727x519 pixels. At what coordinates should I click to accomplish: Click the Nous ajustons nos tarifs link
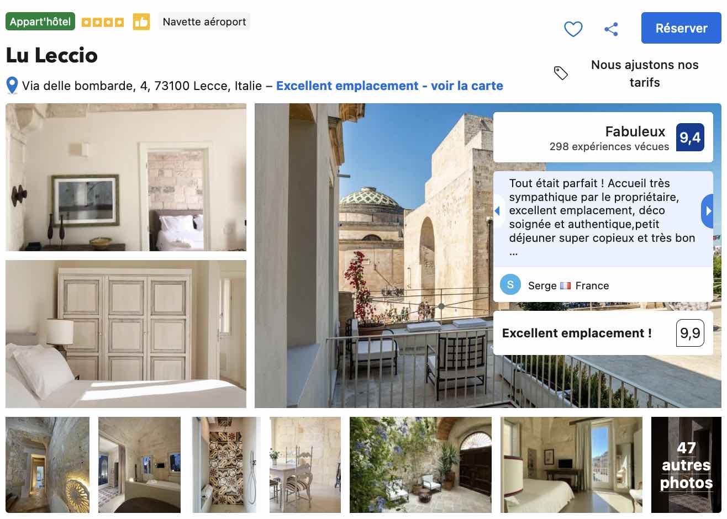tap(645, 73)
